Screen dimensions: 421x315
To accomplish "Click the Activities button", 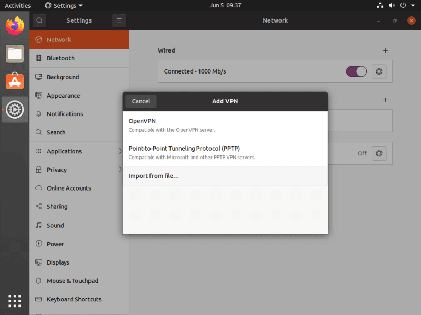I will [x=18, y=6].
